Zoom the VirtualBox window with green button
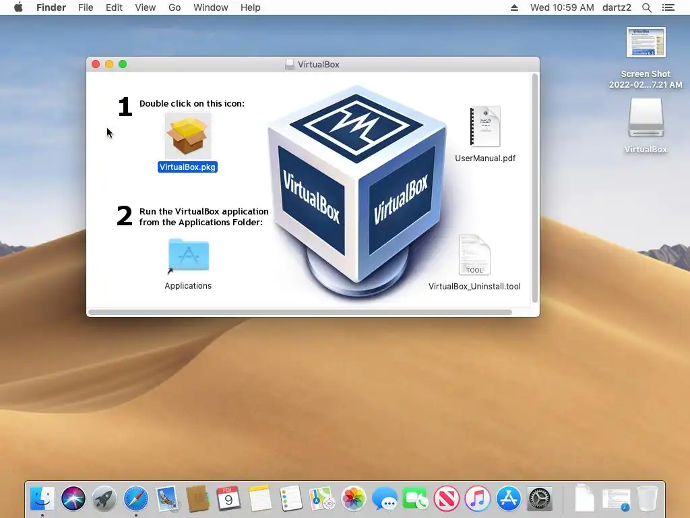Screen dimensions: 690x518 point(123,64)
